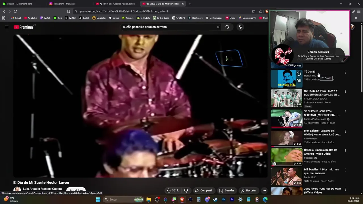Screen dimensions: 363x204
Task: Go back in browser history
Action: [4, 11]
